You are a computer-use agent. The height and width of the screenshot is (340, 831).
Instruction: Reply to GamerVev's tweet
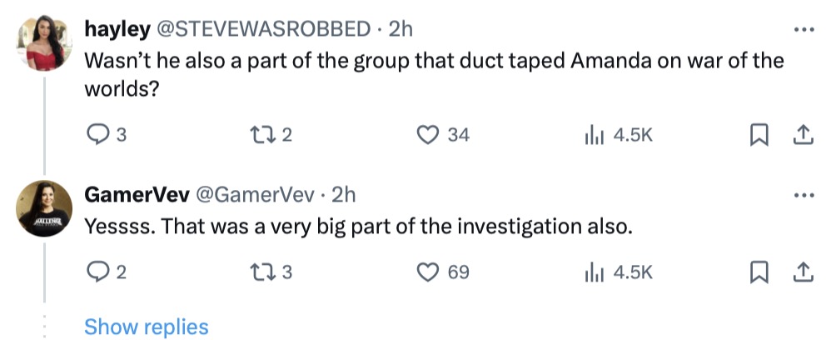tap(97, 272)
